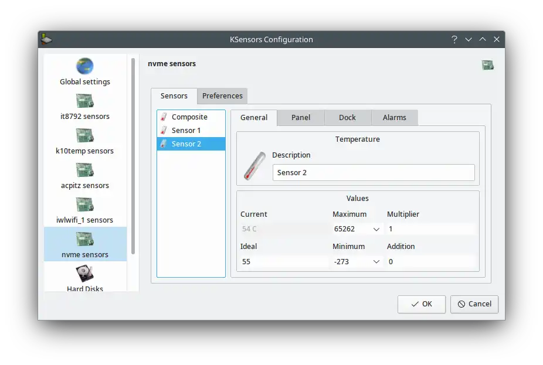Close the KSensors Configuration window
The height and width of the screenshot is (365, 543).
click(x=497, y=39)
